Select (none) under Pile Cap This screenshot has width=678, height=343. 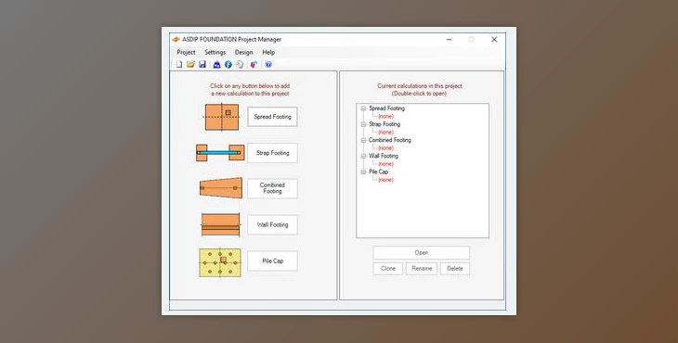385,180
